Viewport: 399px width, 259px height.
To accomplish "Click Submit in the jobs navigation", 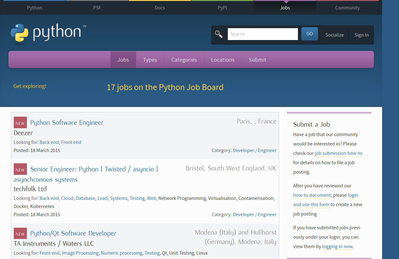I will pyautogui.click(x=257, y=60).
